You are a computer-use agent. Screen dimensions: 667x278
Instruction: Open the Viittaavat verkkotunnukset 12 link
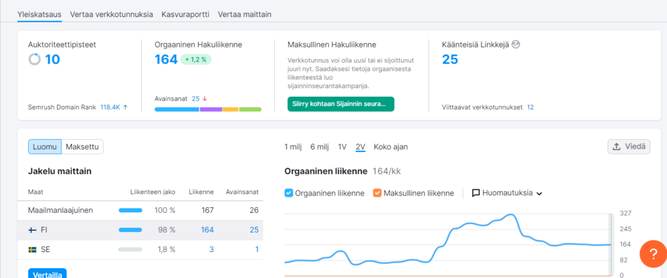click(530, 107)
